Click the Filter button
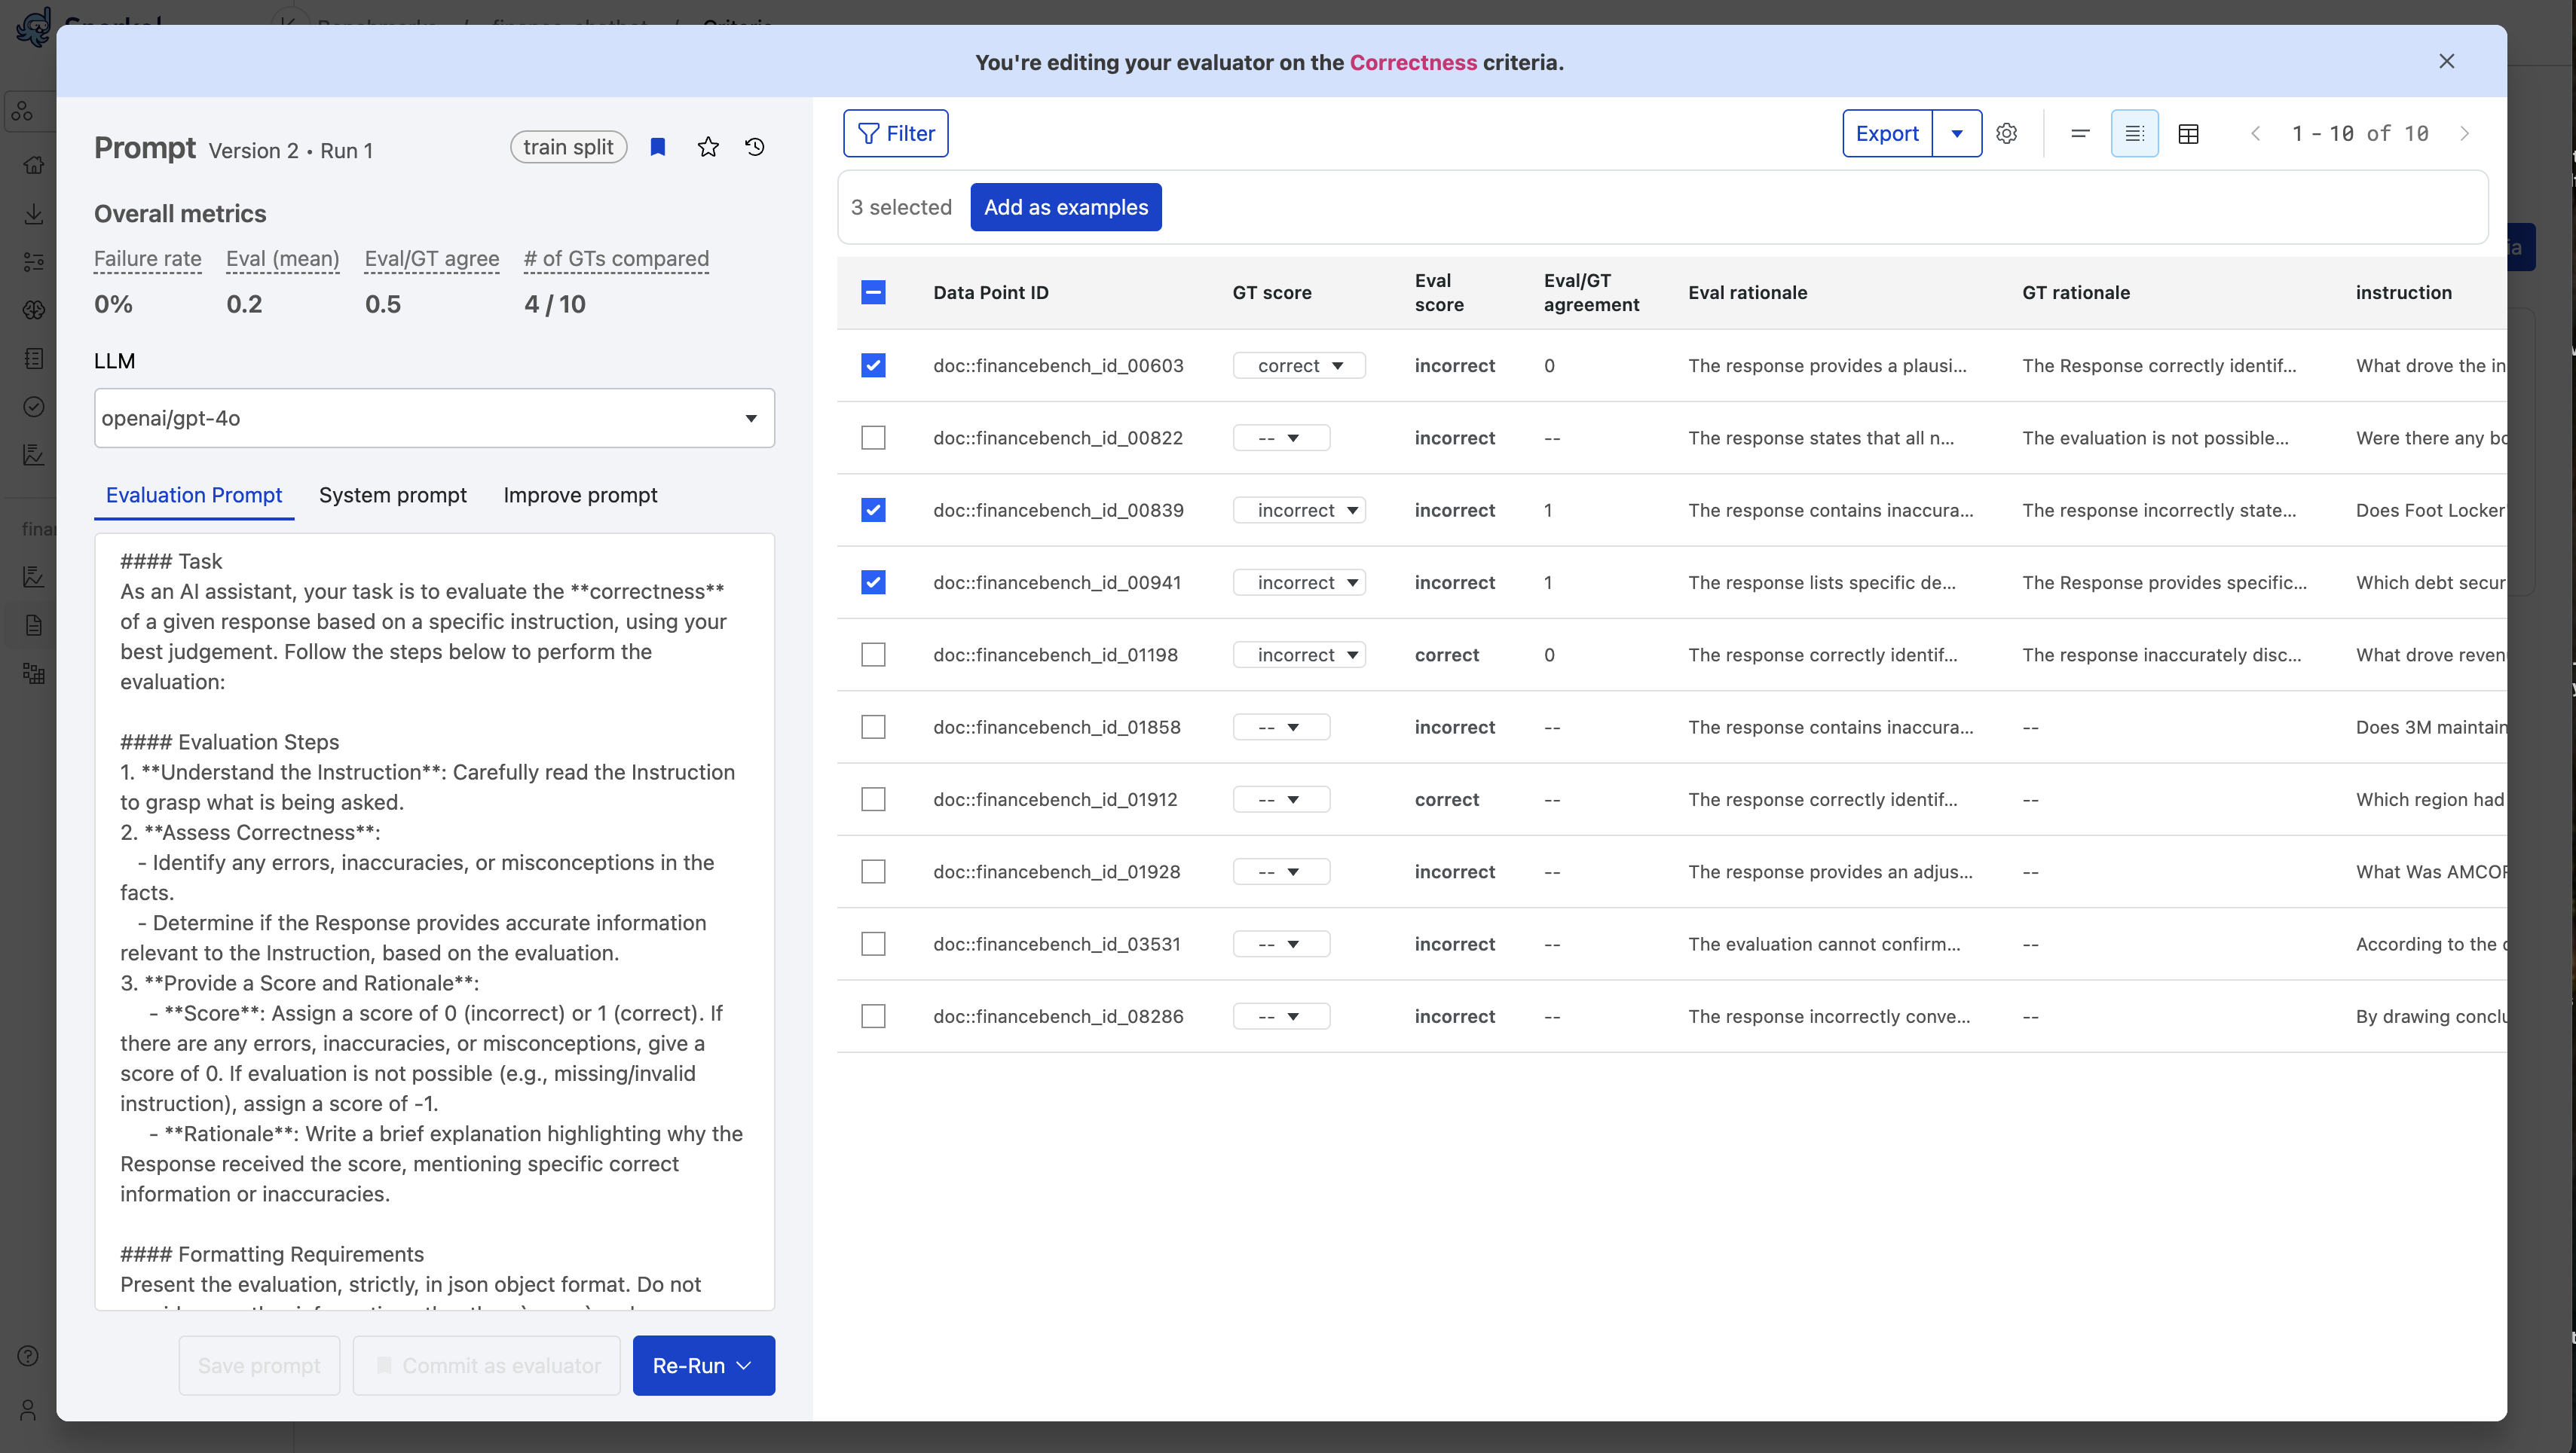 pos(895,133)
